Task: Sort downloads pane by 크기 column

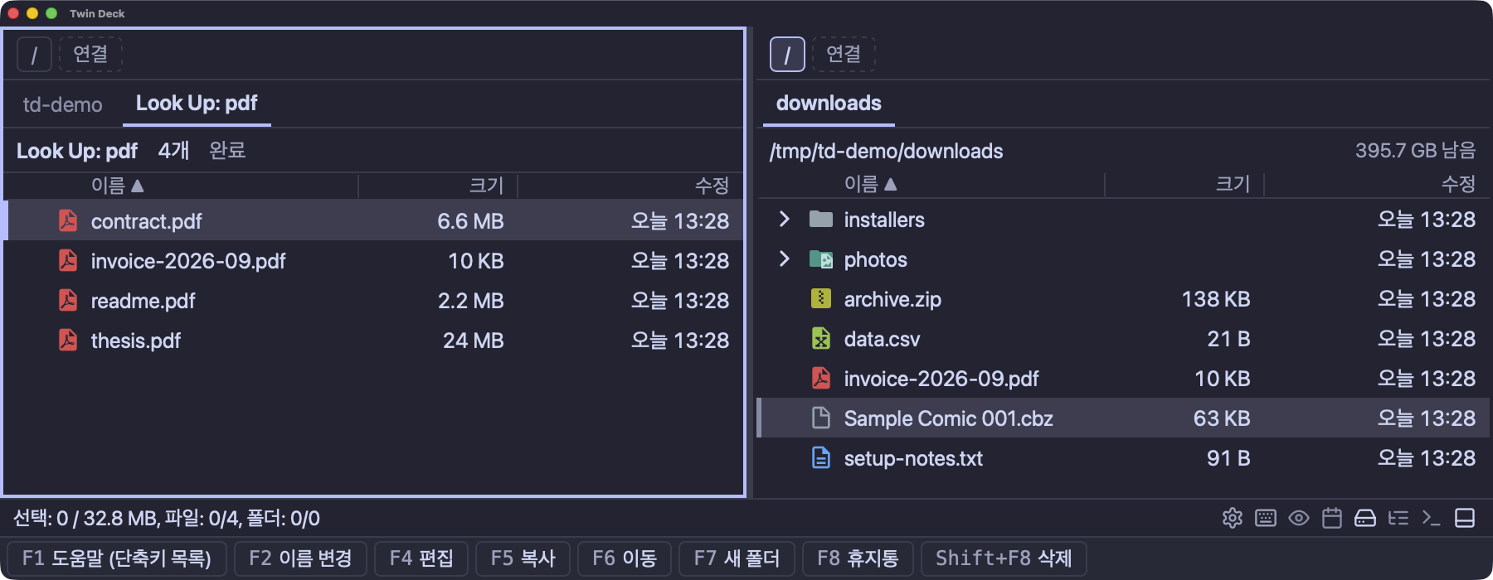Action: point(1233,184)
